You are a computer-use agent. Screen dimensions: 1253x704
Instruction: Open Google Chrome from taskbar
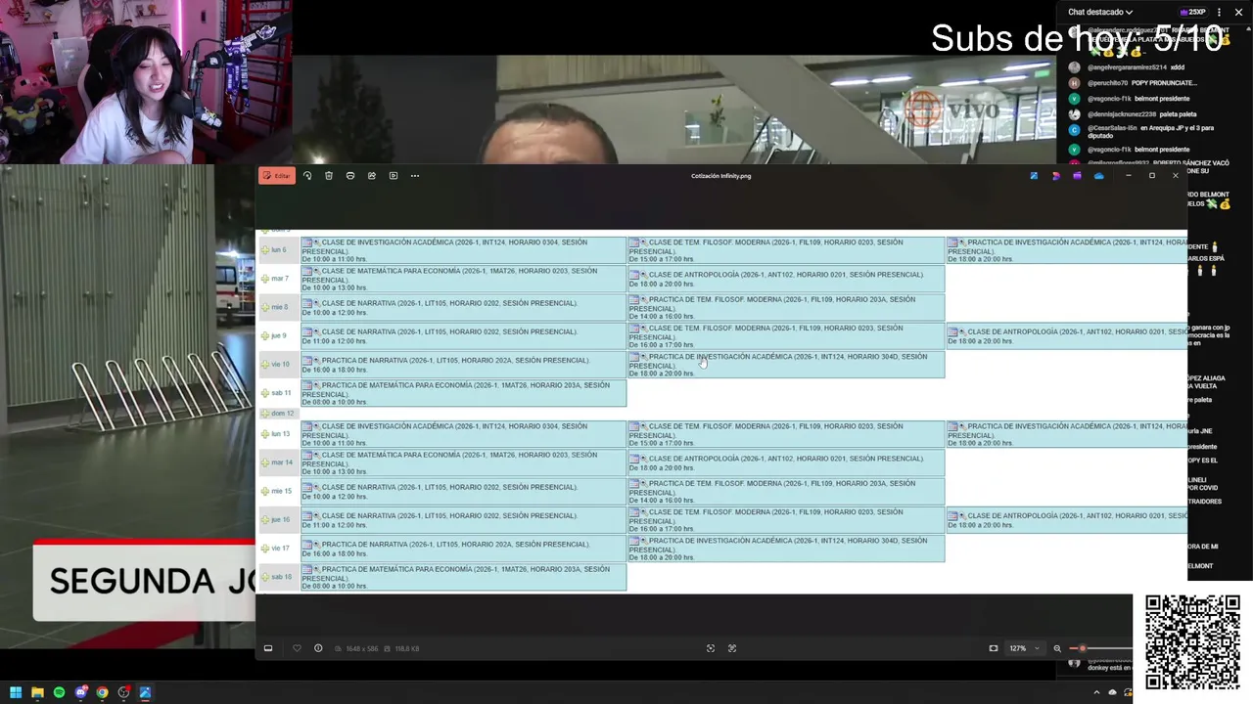(102, 692)
